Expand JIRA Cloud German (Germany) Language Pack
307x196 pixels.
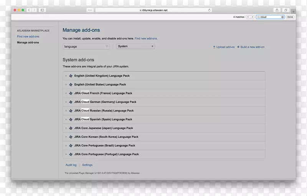(x=66, y=102)
